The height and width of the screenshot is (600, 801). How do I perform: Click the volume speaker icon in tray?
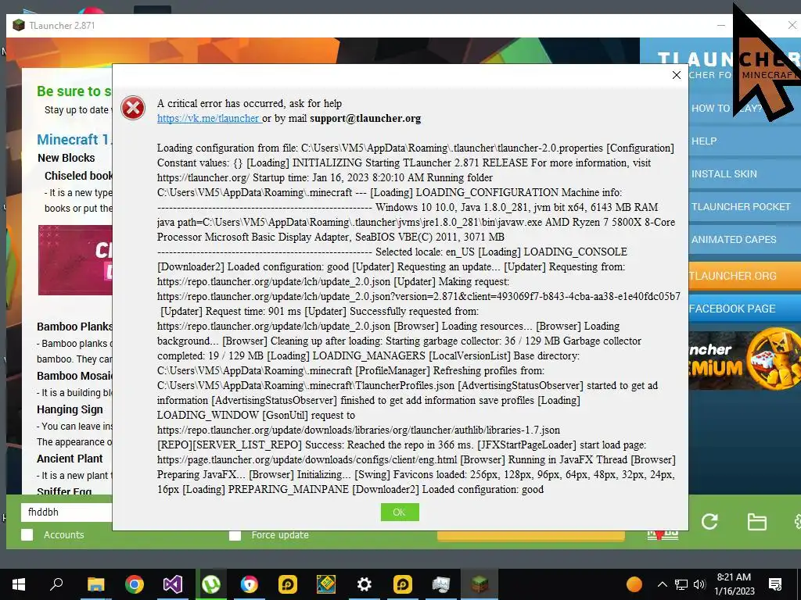pyautogui.click(x=700, y=584)
